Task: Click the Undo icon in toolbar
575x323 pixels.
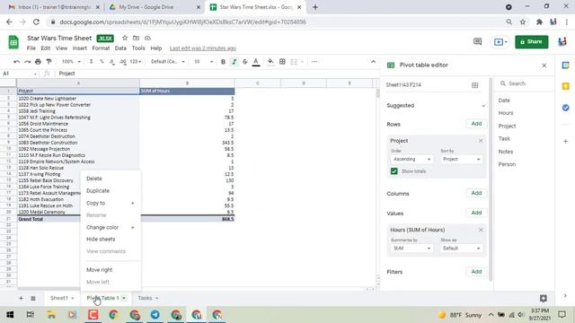Action: pos(16,62)
